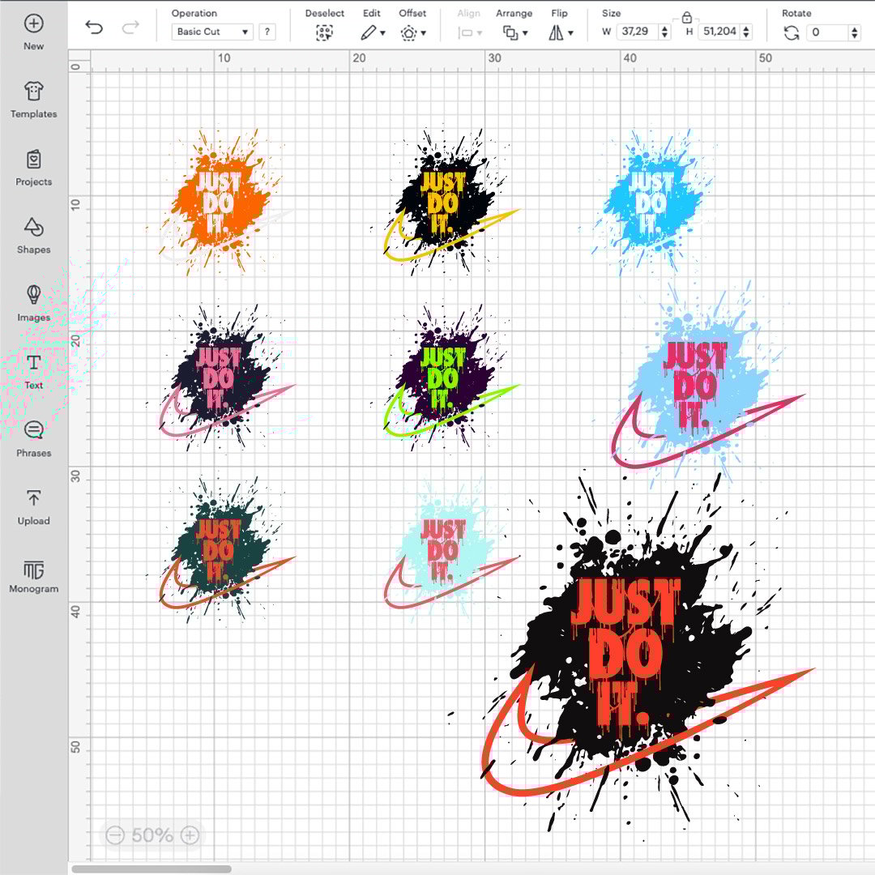Open the Basic Cut operation dropdown
Screen dimensions: 875x875
212,32
